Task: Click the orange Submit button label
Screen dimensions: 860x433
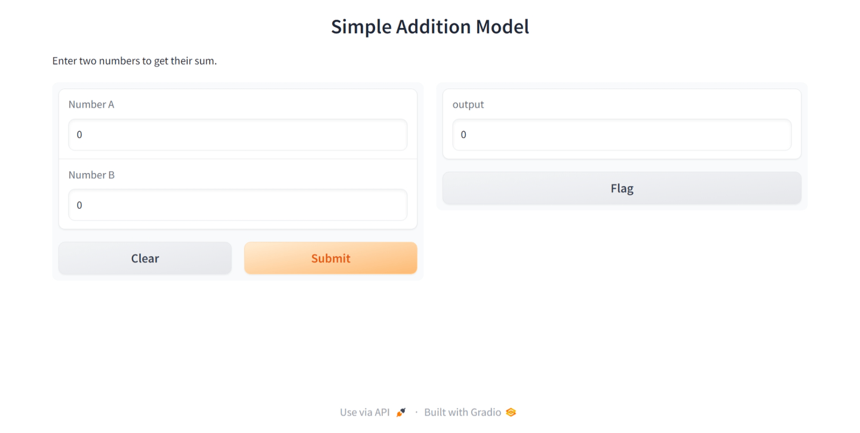Action: tap(331, 258)
